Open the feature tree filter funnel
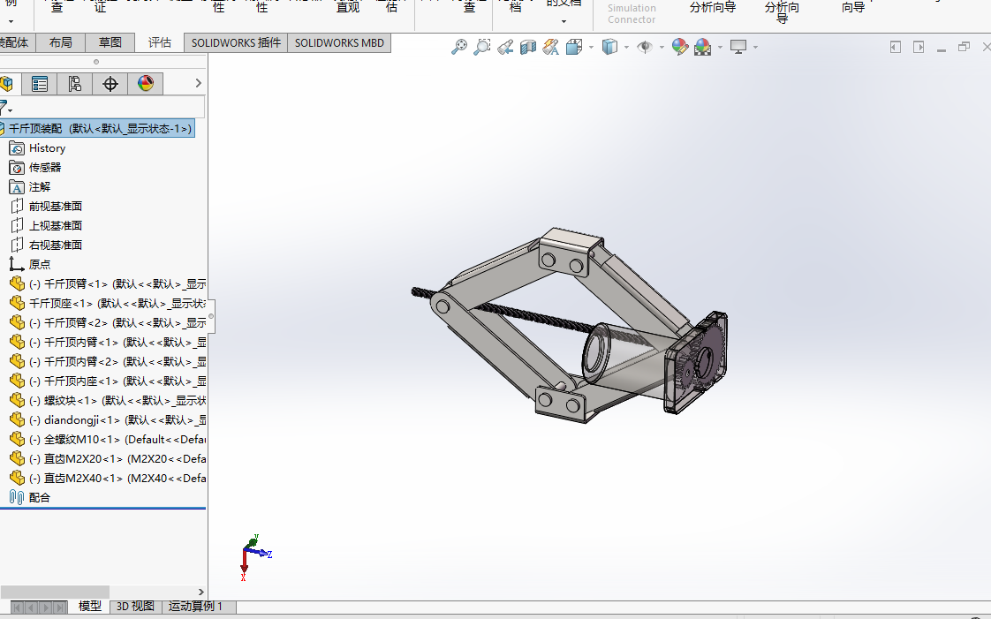This screenshot has width=991, height=619. pos(4,107)
